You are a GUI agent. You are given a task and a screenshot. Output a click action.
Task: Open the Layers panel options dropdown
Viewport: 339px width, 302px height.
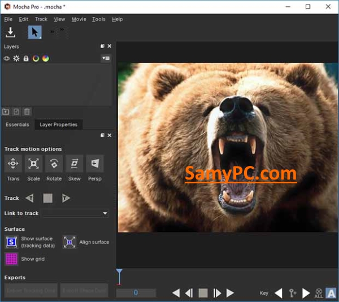106,58
